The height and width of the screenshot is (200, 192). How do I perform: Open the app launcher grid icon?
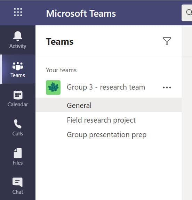(18, 12)
